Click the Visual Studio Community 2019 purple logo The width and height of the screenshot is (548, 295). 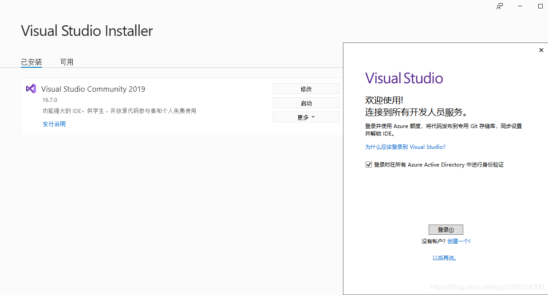[x=31, y=89]
